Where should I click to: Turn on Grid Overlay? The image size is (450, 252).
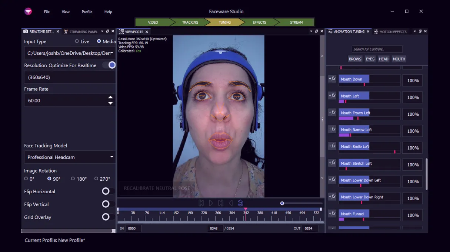(x=108, y=217)
